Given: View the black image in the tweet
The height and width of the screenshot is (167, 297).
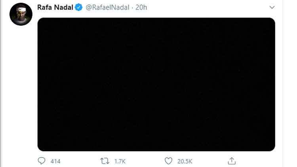Looking at the screenshot, I should click(x=156, y=84).
